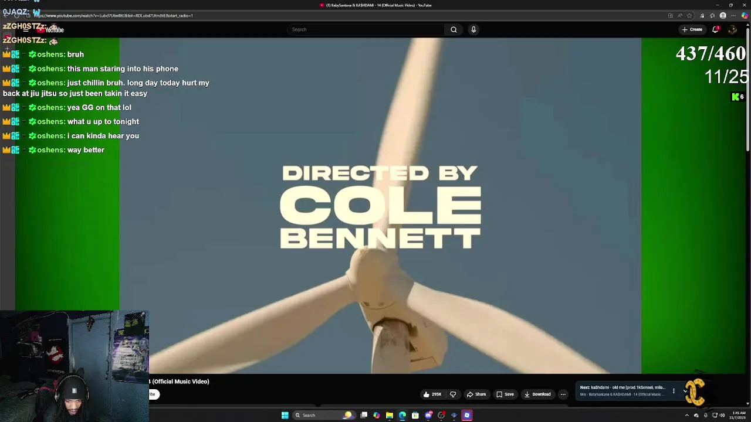
Task: Click the Create button
Action: click(692, 29)
